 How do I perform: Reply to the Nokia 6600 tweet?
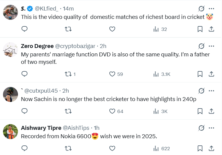[25, 148]
